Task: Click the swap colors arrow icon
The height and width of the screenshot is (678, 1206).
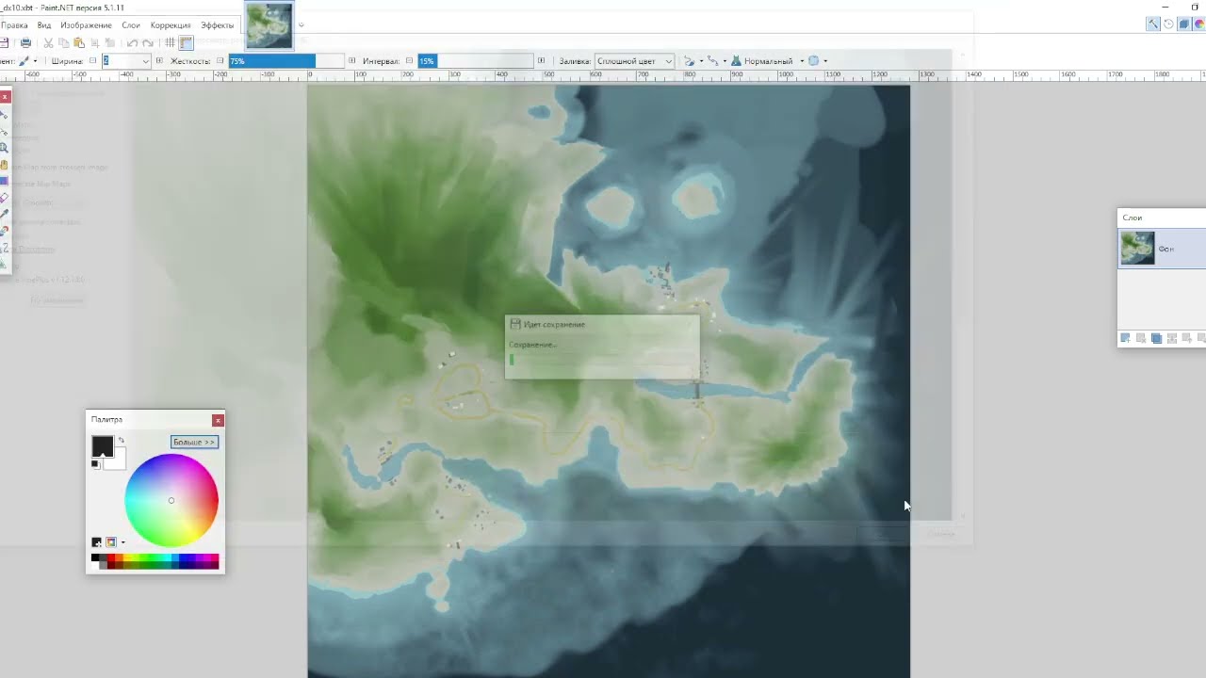Action: click(x=122, y=440)
